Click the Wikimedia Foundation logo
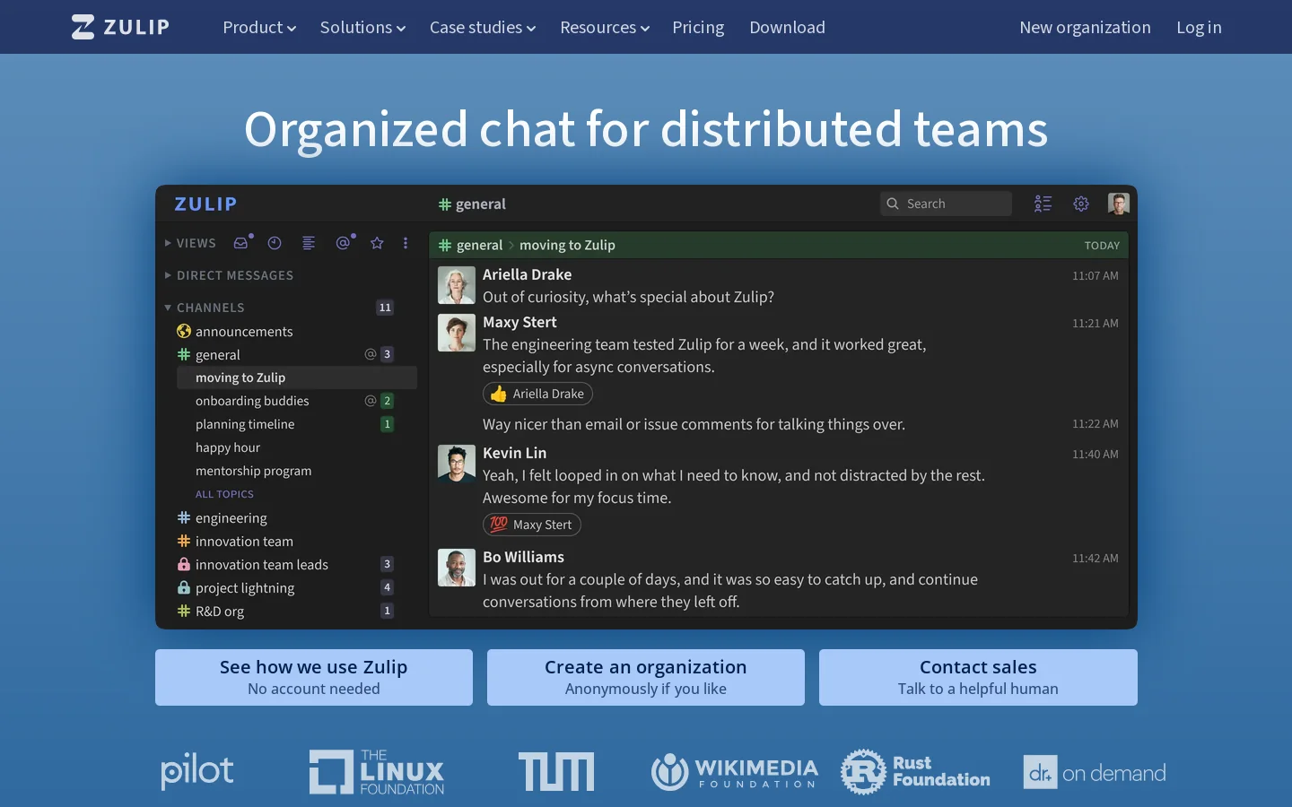Viewport: 1292px width, 807px height. [735, 772]
